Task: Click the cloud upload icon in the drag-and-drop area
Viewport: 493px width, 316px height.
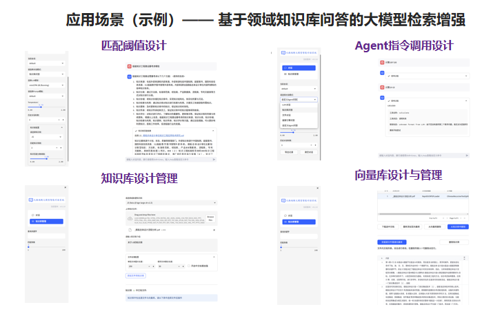Action: point(131,218)
